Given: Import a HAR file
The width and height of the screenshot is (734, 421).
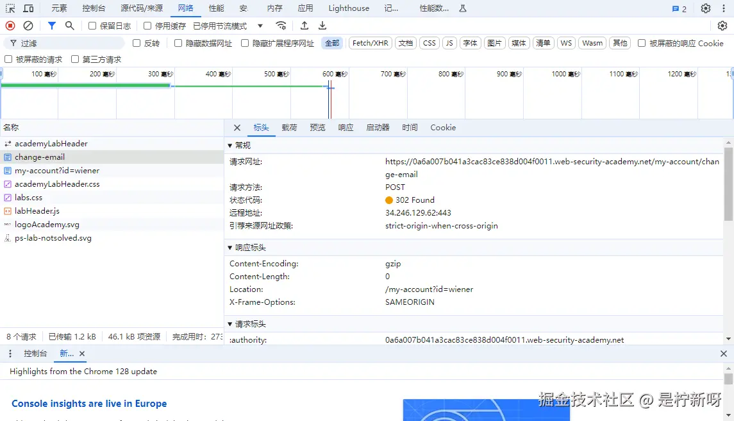Looking at the screenshot, I should [x=303, y=24].
